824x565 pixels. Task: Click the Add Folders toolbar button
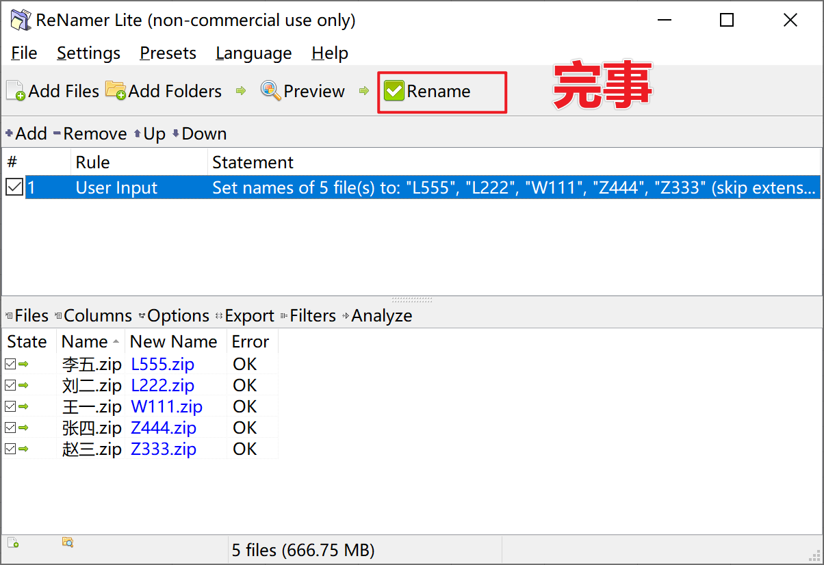tap(164, 91)
